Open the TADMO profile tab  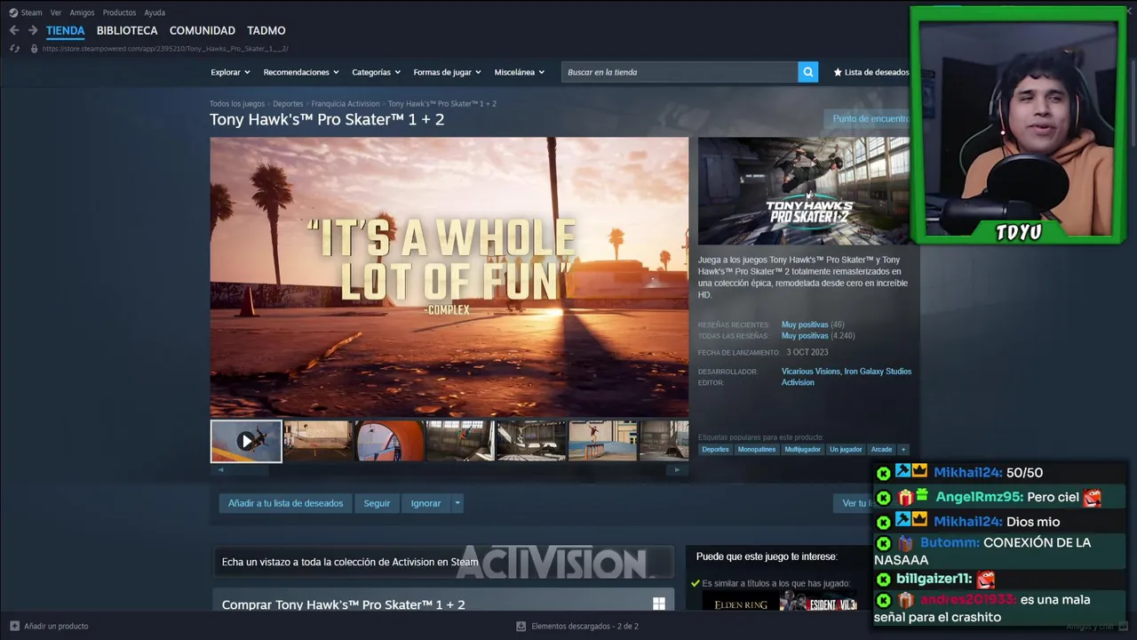[x=266, y=30]
